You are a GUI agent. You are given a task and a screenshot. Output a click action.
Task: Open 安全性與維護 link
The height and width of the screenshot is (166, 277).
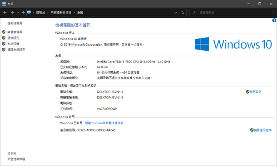click(16, 159)
